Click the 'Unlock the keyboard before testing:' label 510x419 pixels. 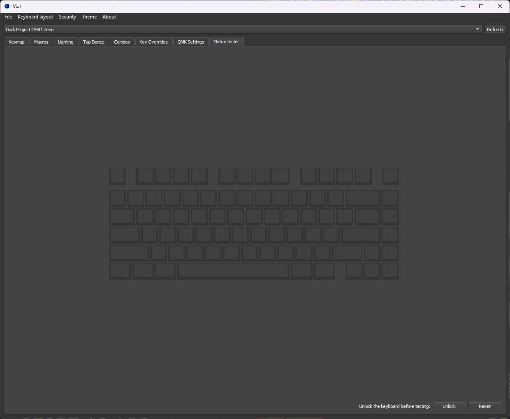click(x=394, y=406)
